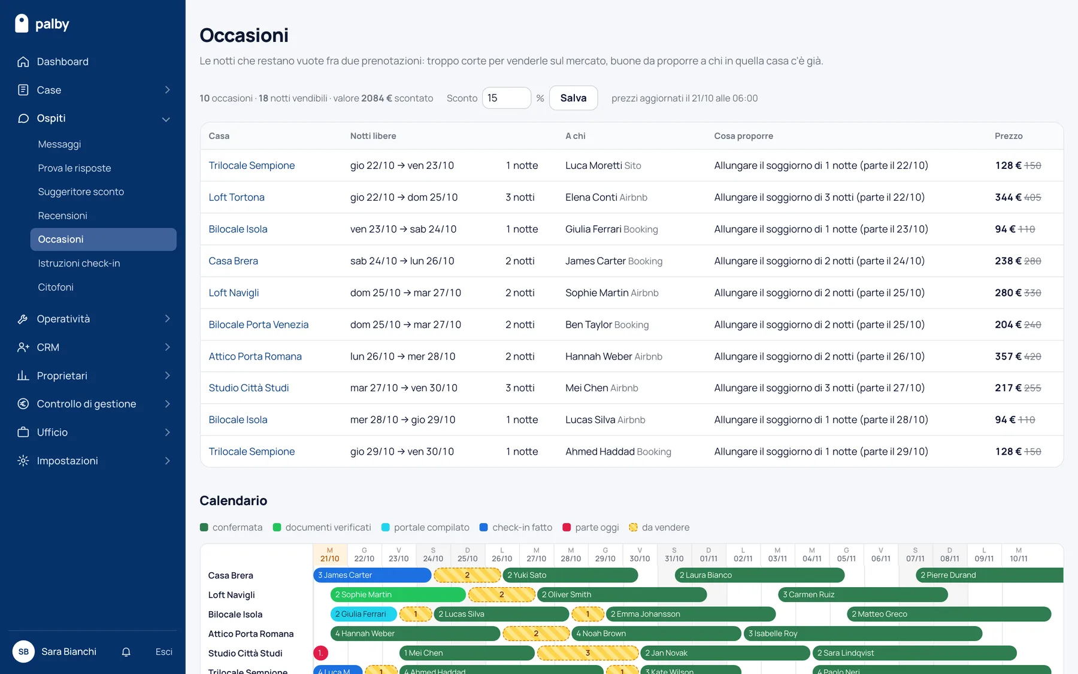Click the check-in fatto legend swatch
This screenshot has height=674, width=1078.
point(484,527)
